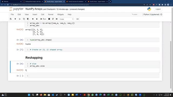Click the page vertical scrollbar

172,50
